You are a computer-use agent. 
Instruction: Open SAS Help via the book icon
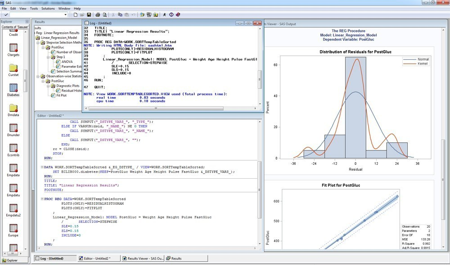178,15
